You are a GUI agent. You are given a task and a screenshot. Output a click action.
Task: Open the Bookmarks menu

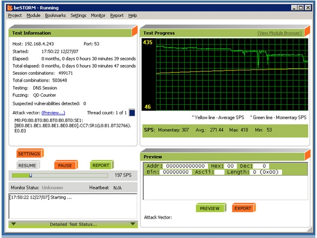55,16
